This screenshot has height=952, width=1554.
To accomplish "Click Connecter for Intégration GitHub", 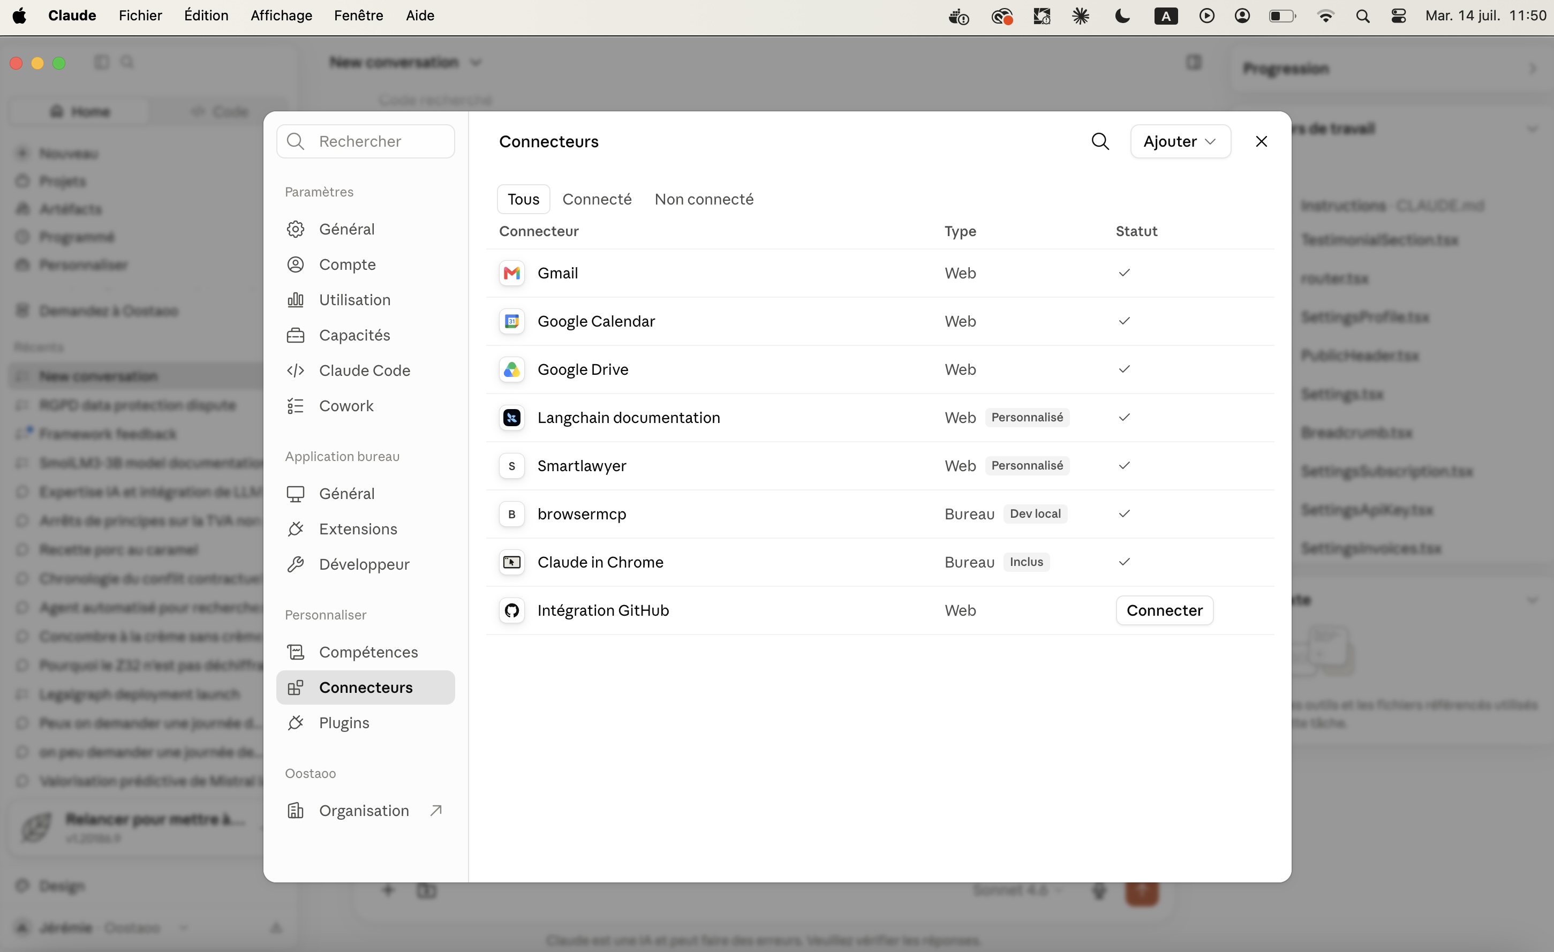I will tap(1164, 610).
